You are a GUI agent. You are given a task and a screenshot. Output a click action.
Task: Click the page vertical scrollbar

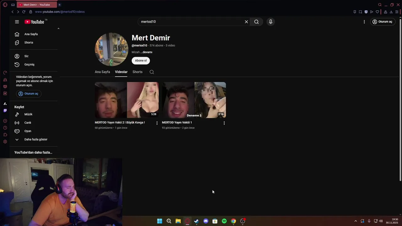(x=400, y=100)
